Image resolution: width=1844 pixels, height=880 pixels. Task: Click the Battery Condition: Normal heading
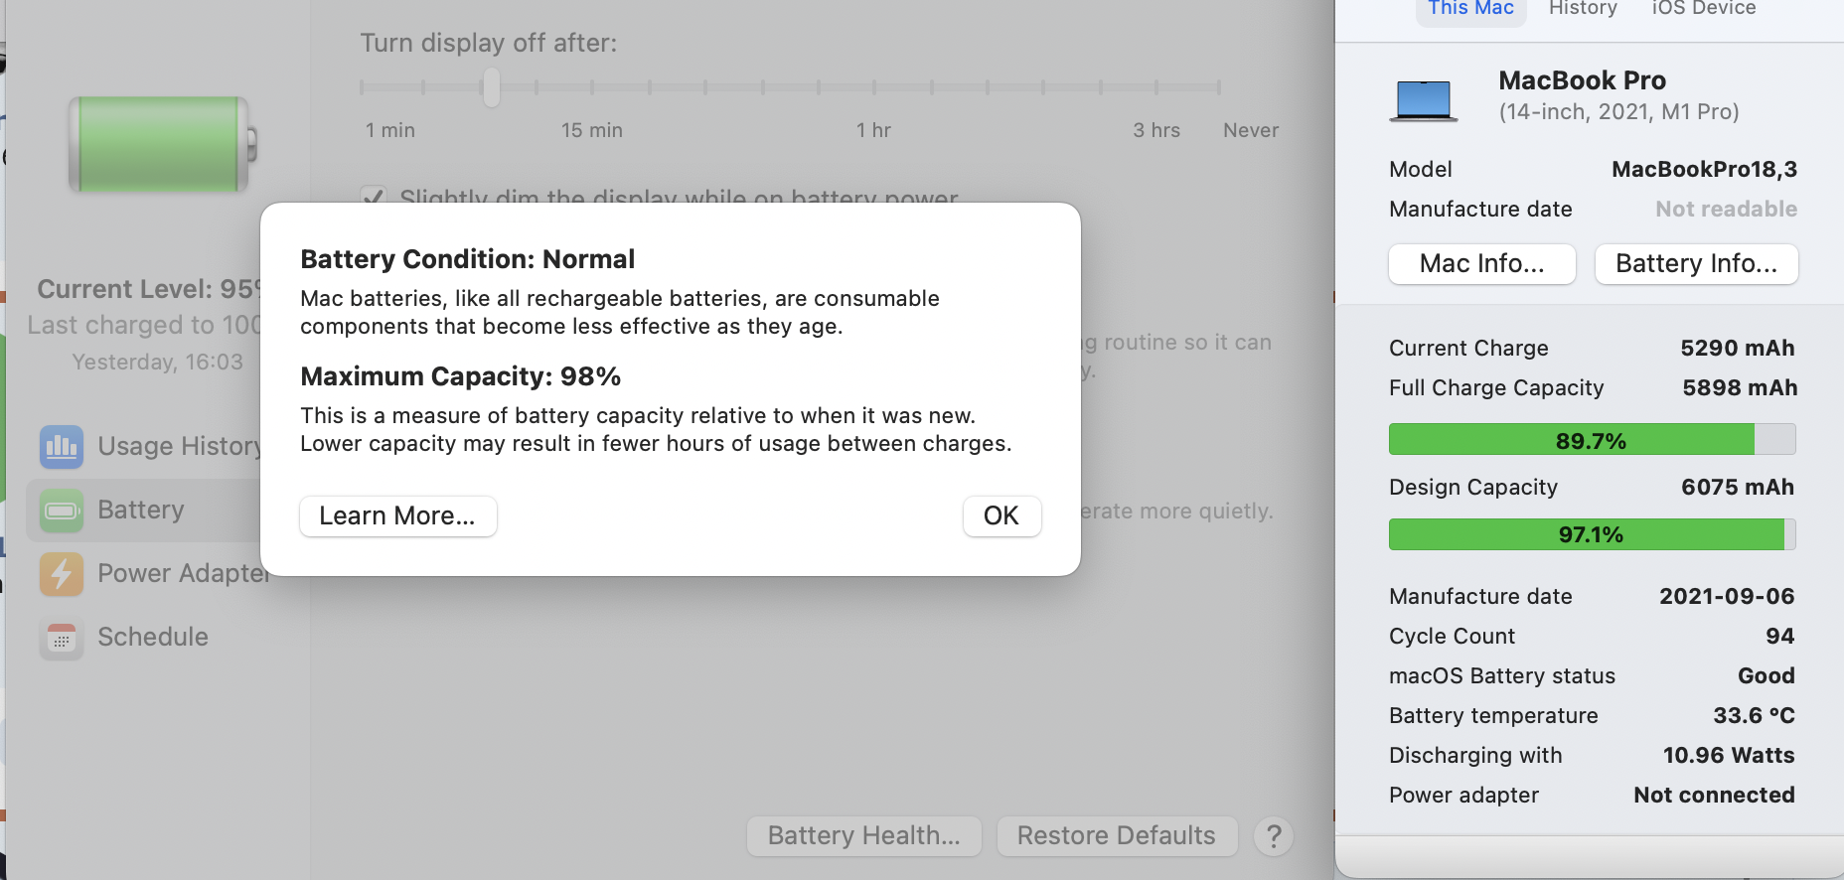tap(468, 259)
